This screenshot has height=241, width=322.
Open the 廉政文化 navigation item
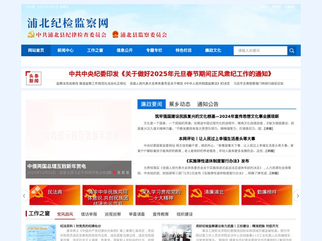tap(213, 50)
